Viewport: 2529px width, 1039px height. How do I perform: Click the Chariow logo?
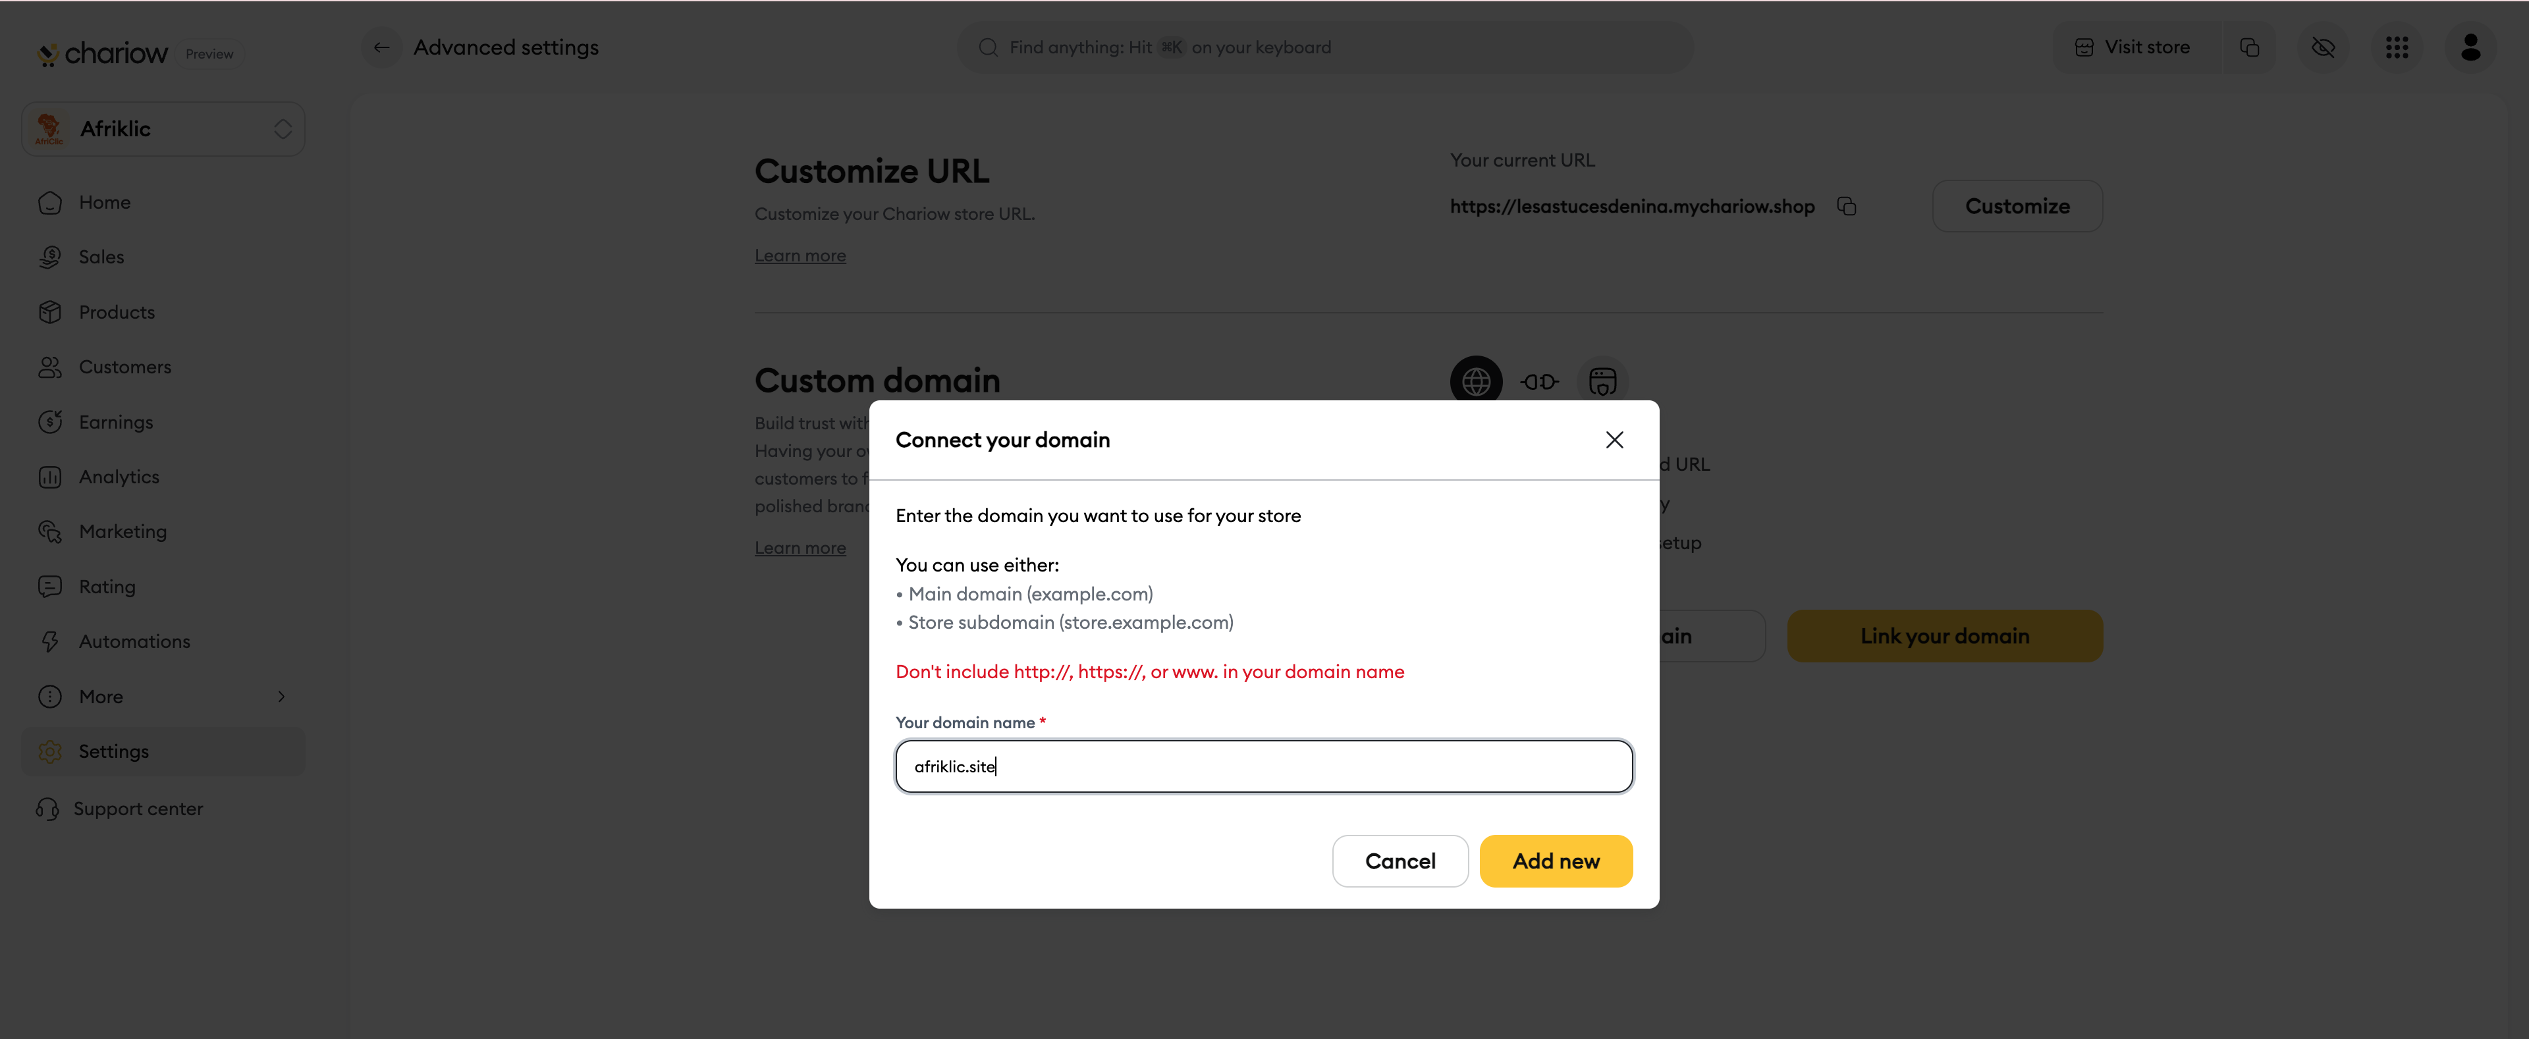coord(103,53)
